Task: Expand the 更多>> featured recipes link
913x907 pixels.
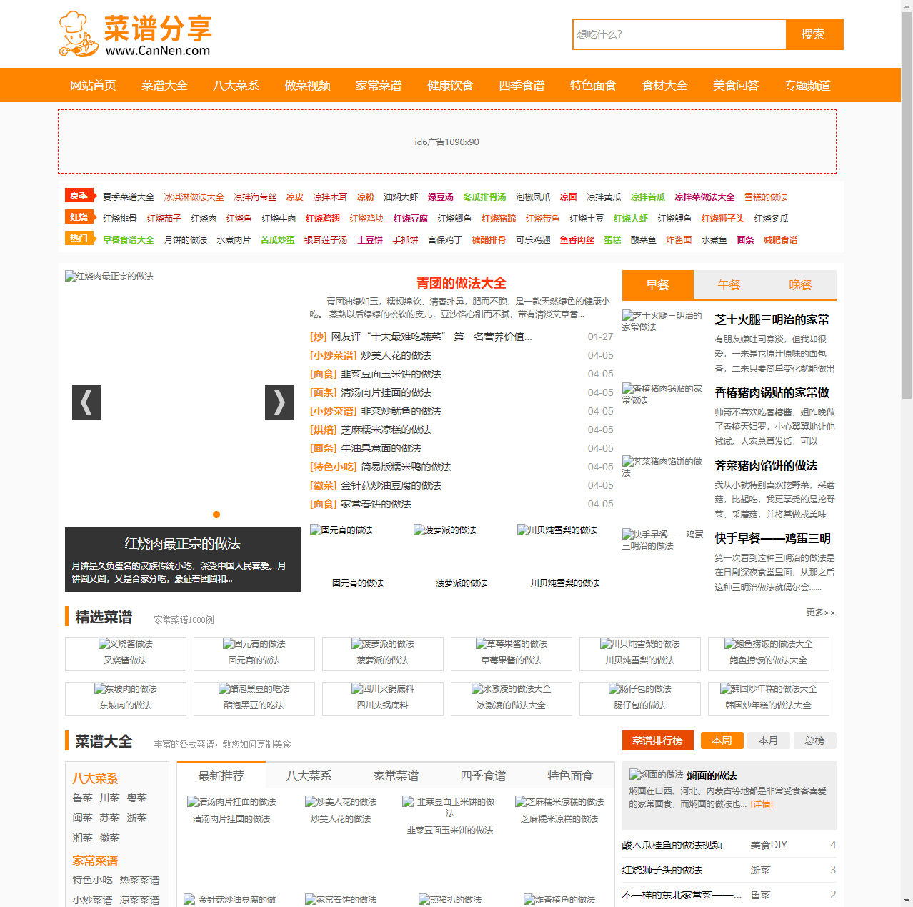Action: coord(820,613)
